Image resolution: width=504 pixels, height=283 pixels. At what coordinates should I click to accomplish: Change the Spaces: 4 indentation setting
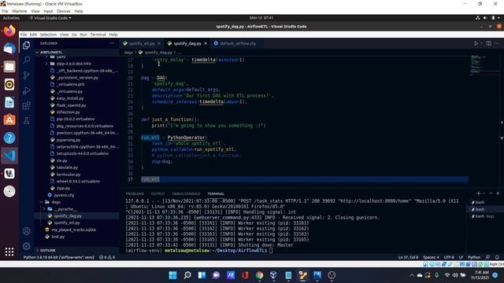pos(431,257)
